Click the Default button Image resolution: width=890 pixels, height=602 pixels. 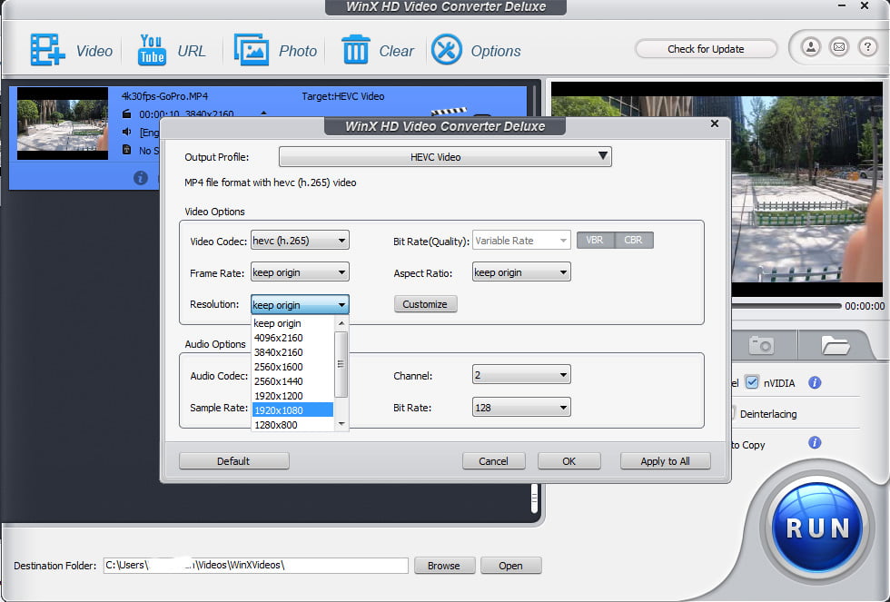[234, 460]
